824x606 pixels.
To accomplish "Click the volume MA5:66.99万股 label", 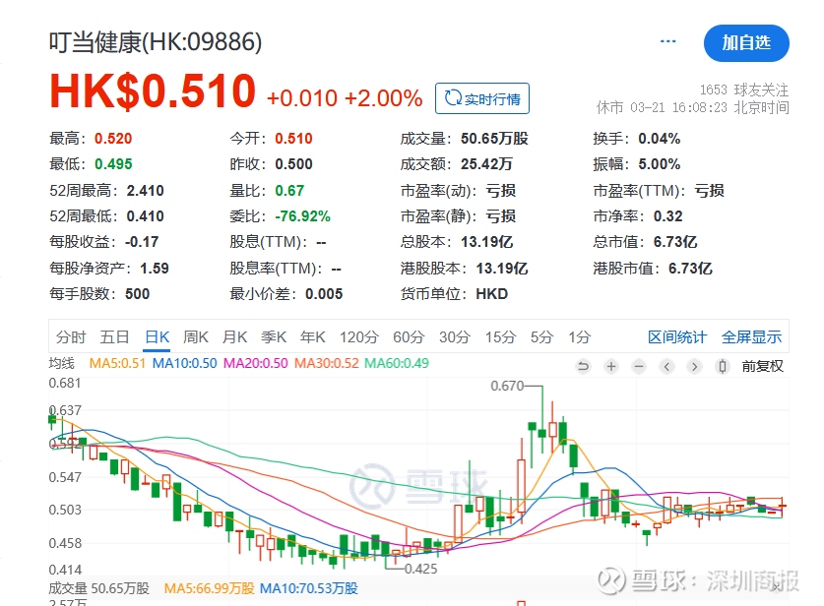I will pos(209,588).
